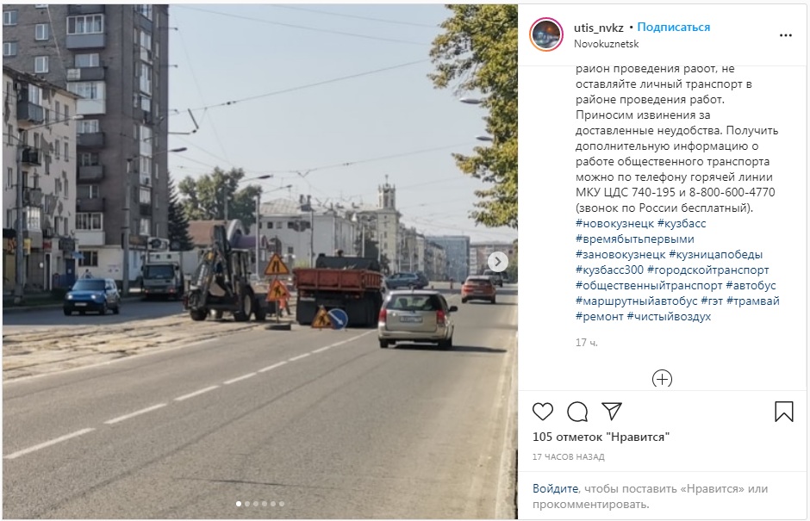Open comments with the speech bubble icon
This screenshot has width=810, height=521.
[x=577, y=412]
